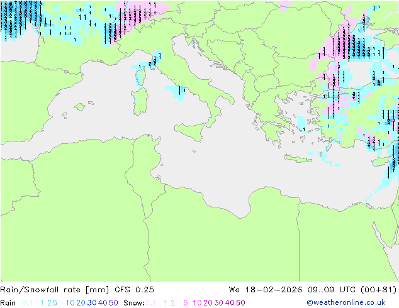Click the weatheronline.co.uk copyright link

tap(346, 302)
